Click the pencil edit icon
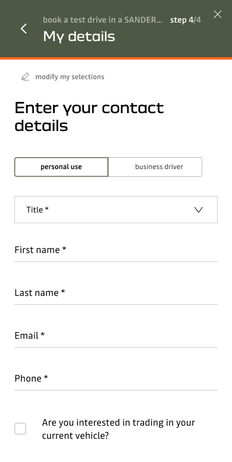Screen dimensions: 232x462 (26, 77)
